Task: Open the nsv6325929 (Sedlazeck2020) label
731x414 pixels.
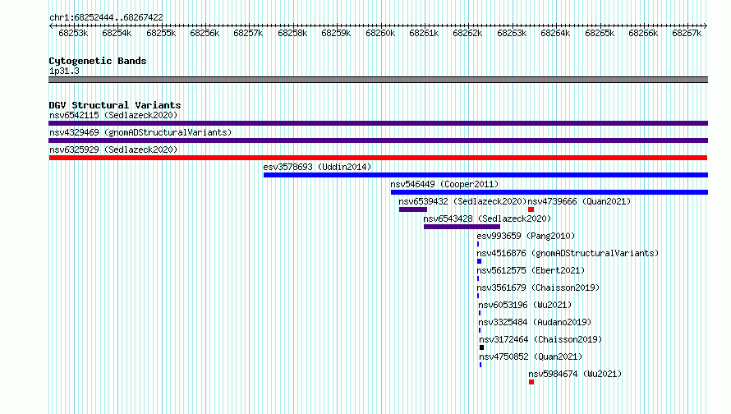Action: [x=113, y=149]
